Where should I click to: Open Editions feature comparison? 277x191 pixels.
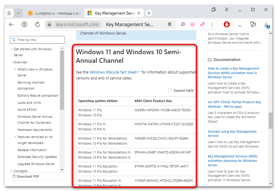tap(38, 95)
